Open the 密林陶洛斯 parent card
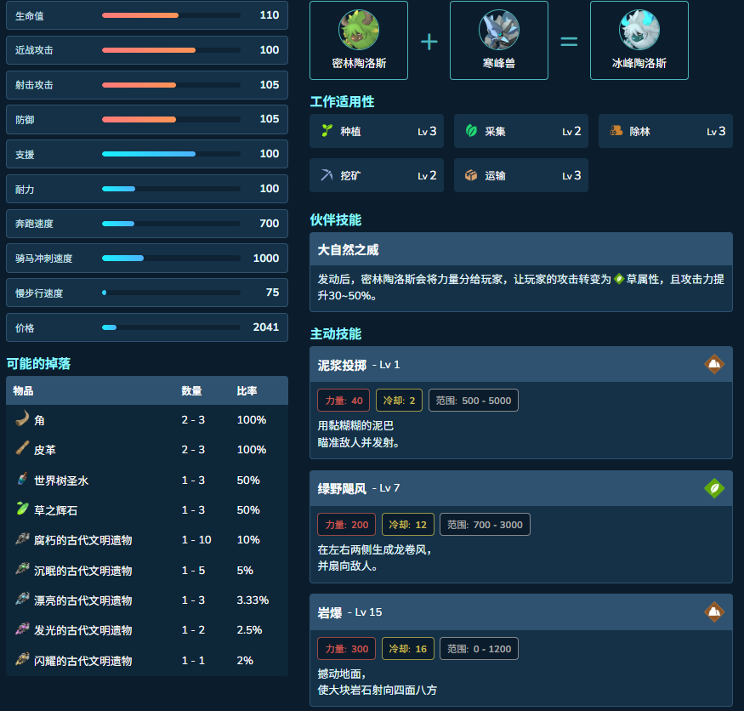The height and width of the screenshot is (711, 744). click(x=359, y=40)
